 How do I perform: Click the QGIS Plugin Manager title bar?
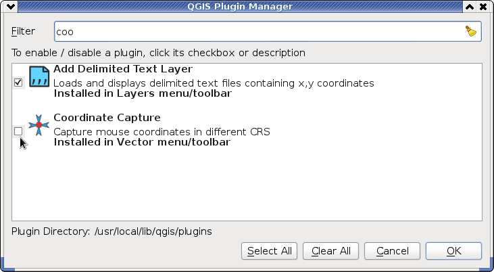(240, 7)
